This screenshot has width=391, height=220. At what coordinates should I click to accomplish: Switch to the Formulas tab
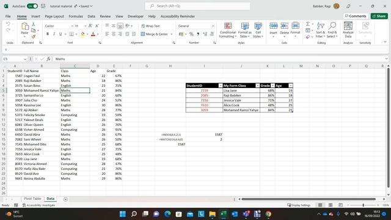pos(76,16)
